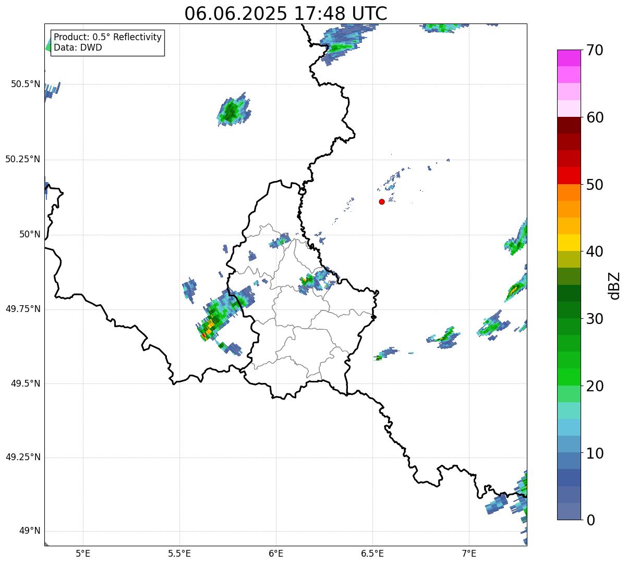Click the 50.25°N latitude label
Image resolution: width=627 pixels, height=564 pixels.
point(22,159)
